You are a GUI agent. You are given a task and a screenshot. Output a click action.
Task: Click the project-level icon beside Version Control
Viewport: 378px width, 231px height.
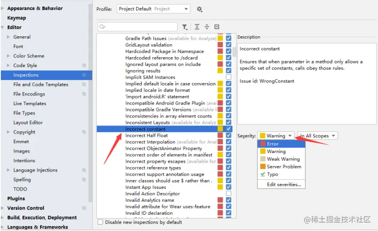[x=84, y=208]
